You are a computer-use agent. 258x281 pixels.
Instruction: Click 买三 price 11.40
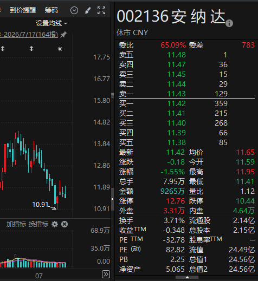point(176,123)
